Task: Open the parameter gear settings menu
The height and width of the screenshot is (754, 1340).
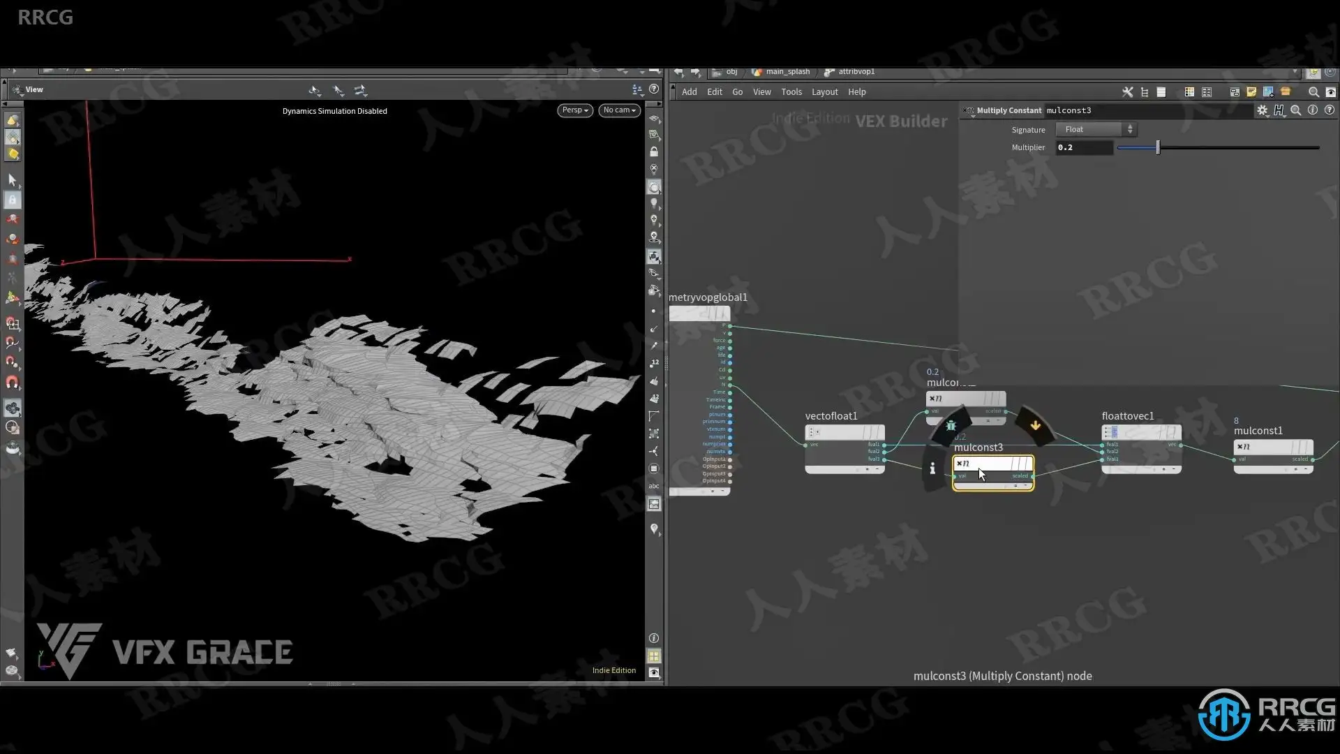Action: 1262,110
